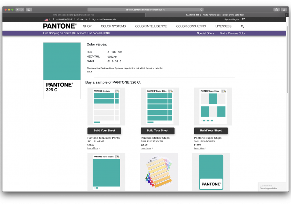Screen dimensions: 291x204
Task: Open the shopping cart icon
Action: click(x=243, y=19)
